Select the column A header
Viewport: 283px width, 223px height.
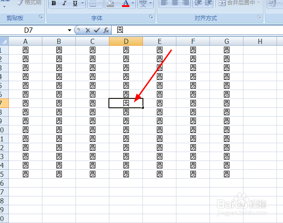point(26,42)
